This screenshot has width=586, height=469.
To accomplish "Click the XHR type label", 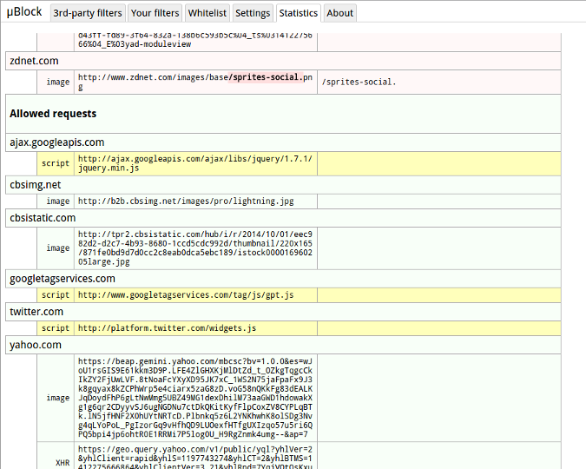I will 63,463.
